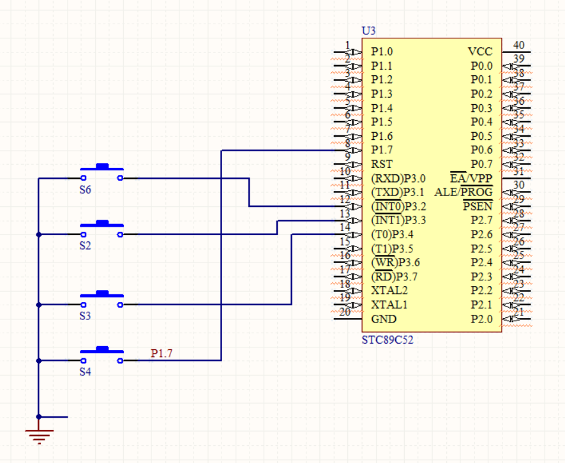Click the U3 designator text
Image resolution: width=565 pixels, height=463 pixels.
[x=368, y=31]
